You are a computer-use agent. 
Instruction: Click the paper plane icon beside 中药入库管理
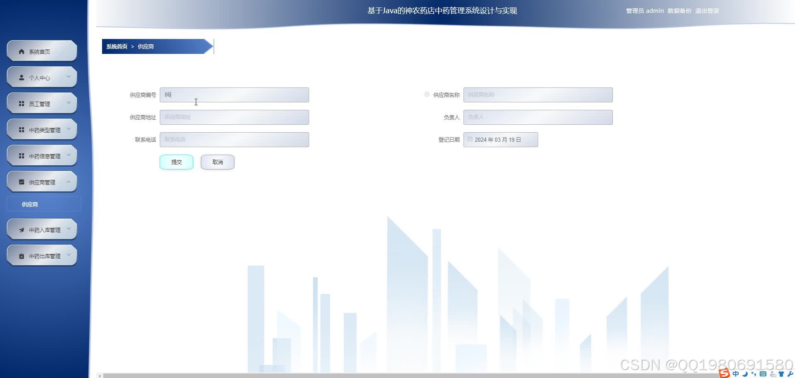(x=22, y=230)
